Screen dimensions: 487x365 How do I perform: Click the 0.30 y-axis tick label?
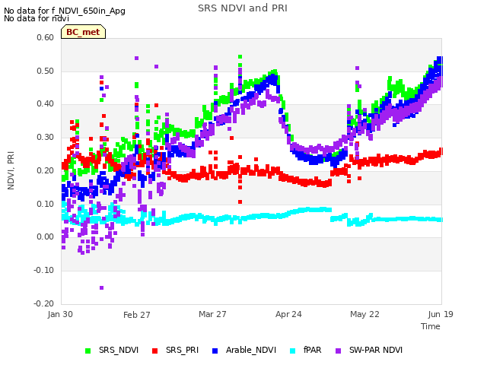click(46, 137)
